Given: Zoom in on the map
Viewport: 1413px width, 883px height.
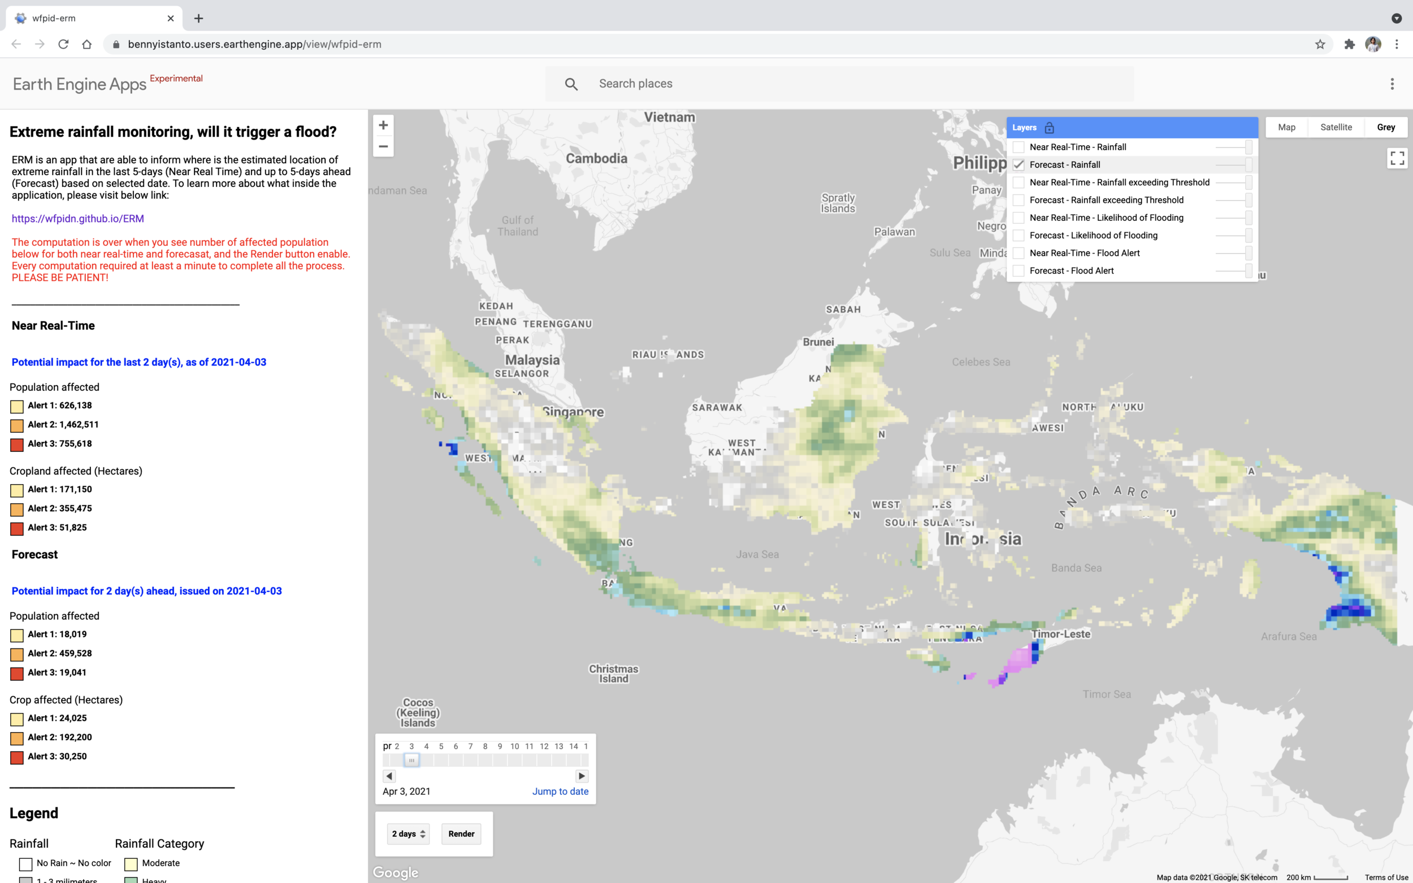Looking at the screenshot, I should click(x=383, y=125).
